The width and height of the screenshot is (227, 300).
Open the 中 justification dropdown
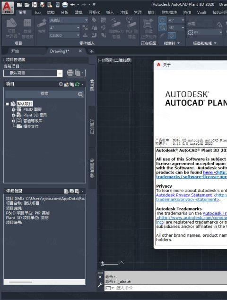pyautogui.click(x=205, y=33)
